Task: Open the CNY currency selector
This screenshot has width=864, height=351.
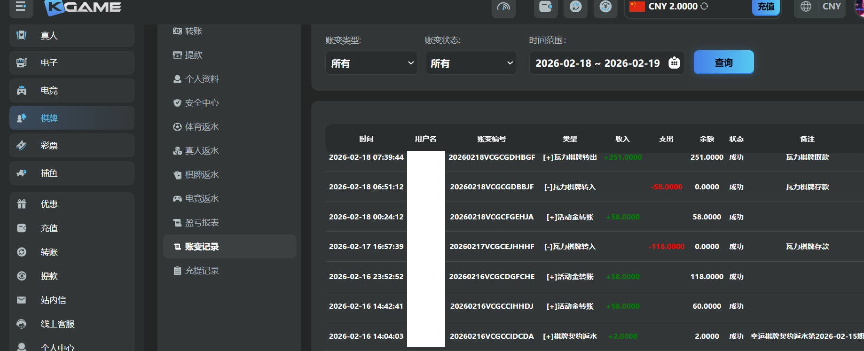Action: (831, 7)
